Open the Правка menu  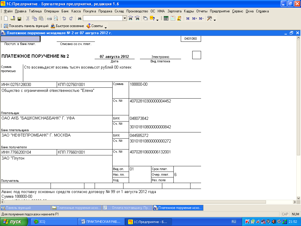(21, 11)
